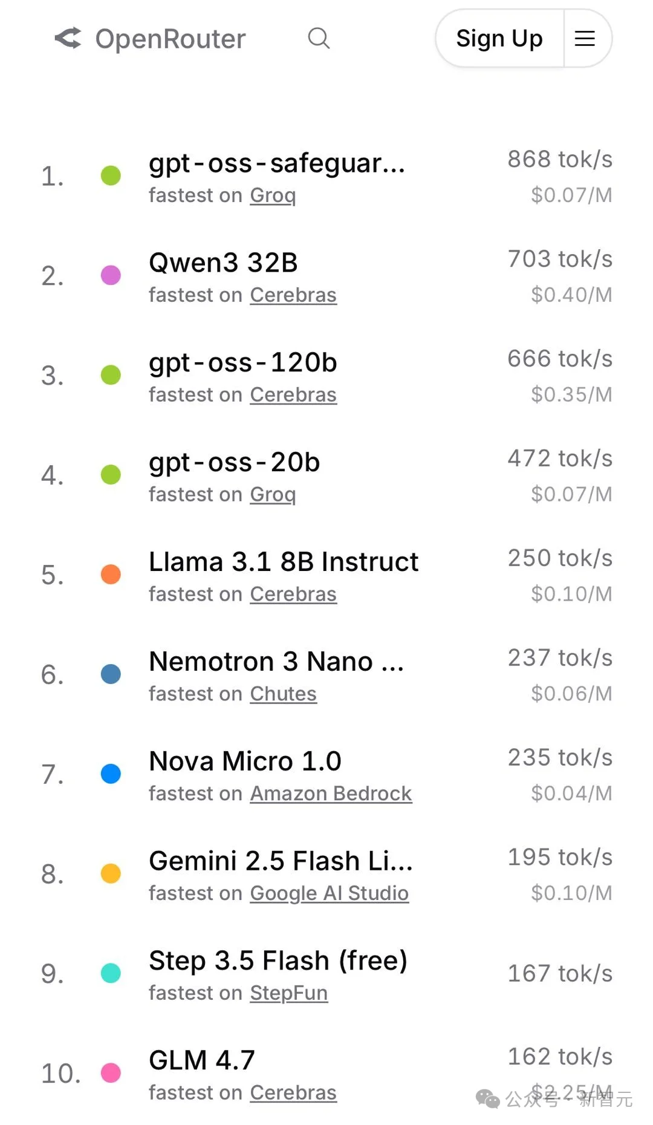Select the purple dot beside Qwen3 32B
This screenshot has height=1125, width=653.
click(x=111, y=275)
